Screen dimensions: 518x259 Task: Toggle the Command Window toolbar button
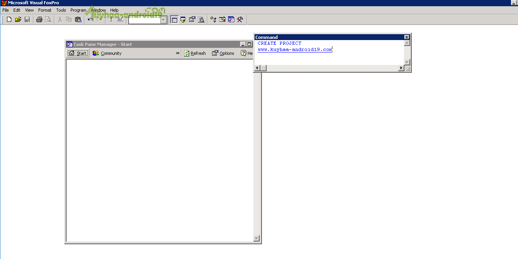[x=174, y=19]
